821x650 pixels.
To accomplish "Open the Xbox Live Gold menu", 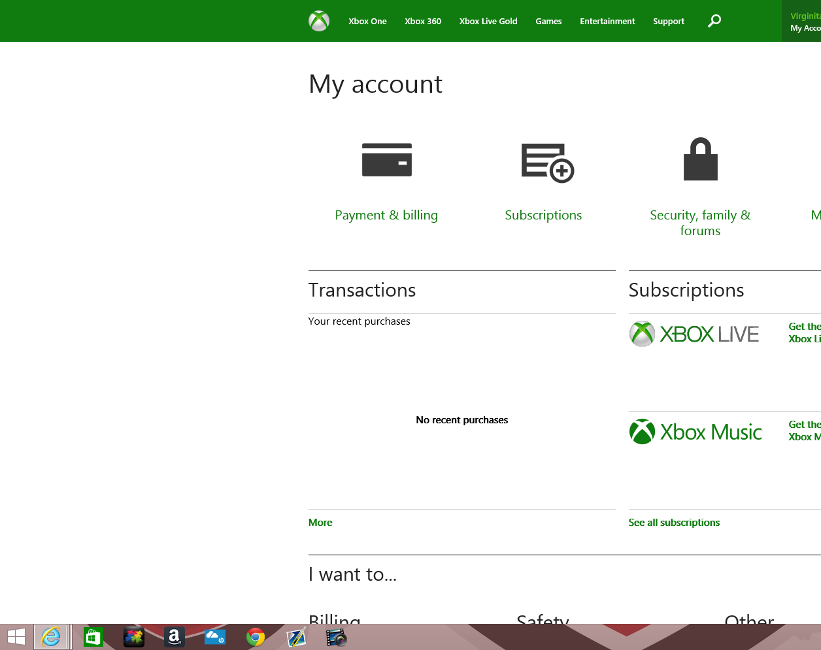I will pyautogui.click(x=488, y=21).
